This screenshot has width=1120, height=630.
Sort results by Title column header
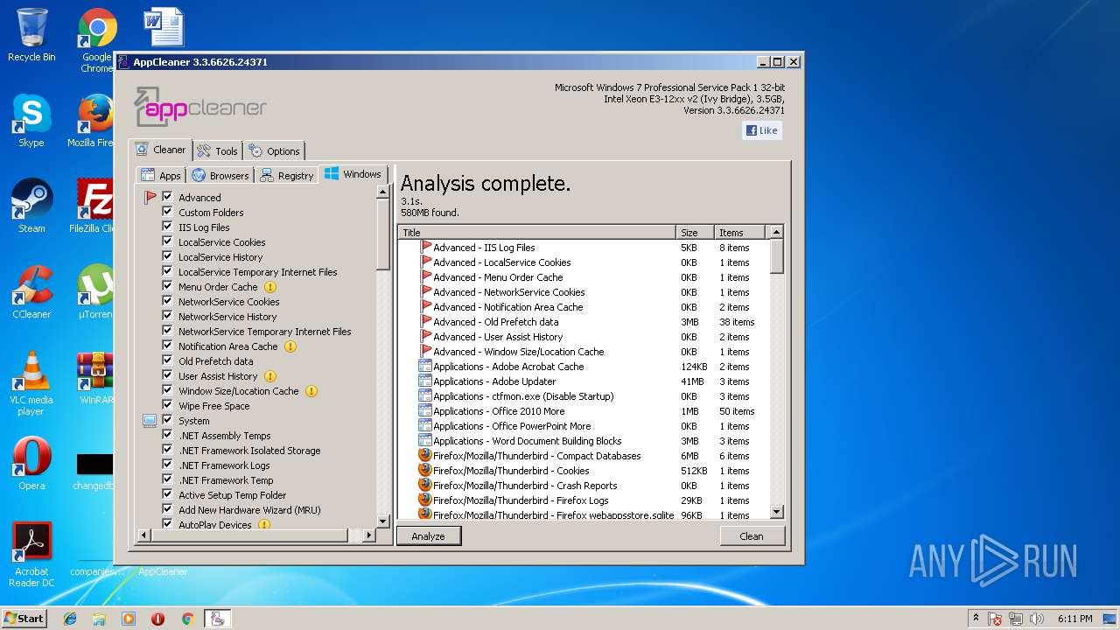pyautogui.click(x=537, y=232)
